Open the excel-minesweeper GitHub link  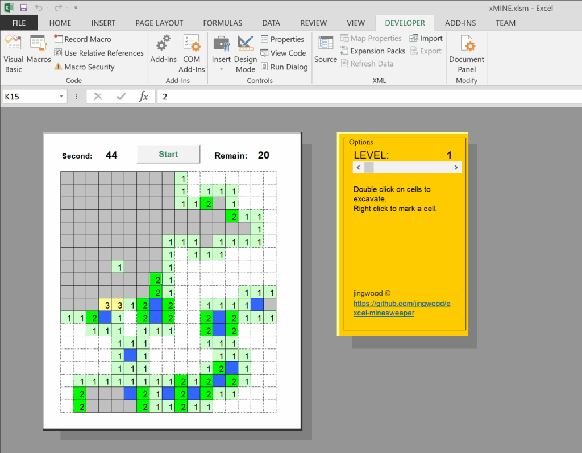402,307
